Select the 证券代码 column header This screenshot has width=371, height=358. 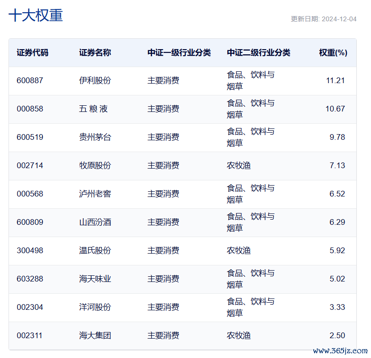pos(33,52)
